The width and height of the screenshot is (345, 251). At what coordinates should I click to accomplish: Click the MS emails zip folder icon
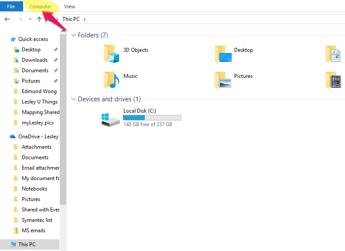(x=16, y=231)
